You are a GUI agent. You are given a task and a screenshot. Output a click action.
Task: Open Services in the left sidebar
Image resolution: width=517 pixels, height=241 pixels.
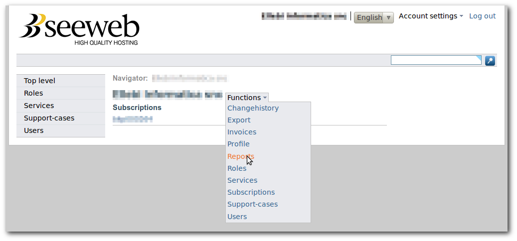61,106
